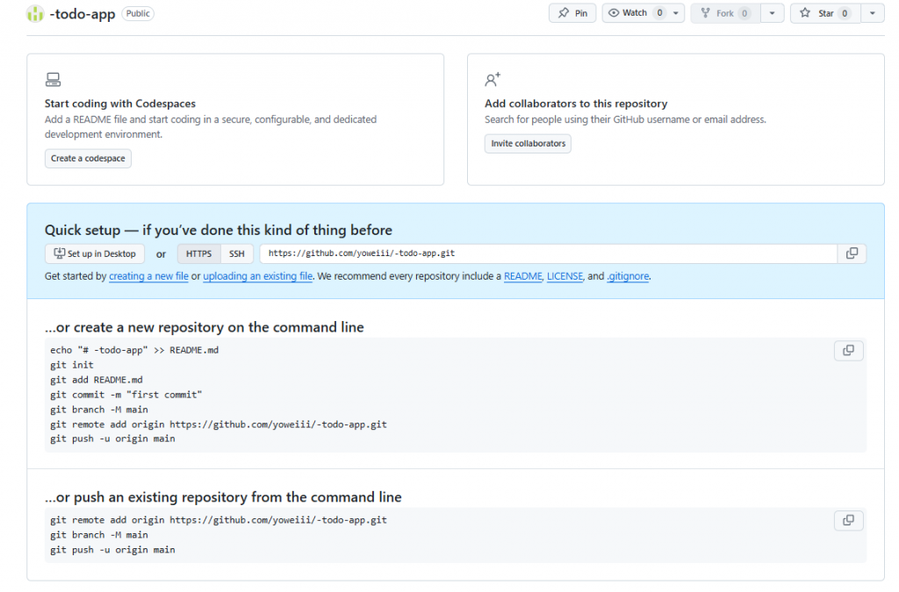Click the -todo-app repository name
This screenshot has height=592, width=899.
[83, 14]
